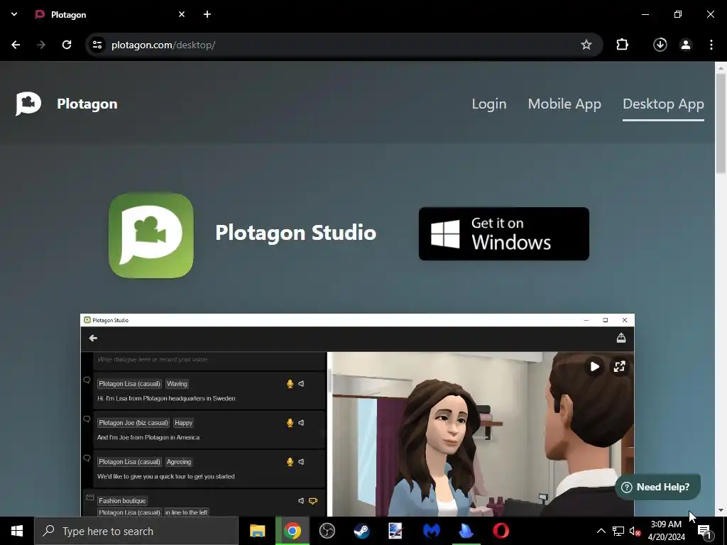Open the Chrome three-dot menu
727x545 pixels.
tap(711, 45)
